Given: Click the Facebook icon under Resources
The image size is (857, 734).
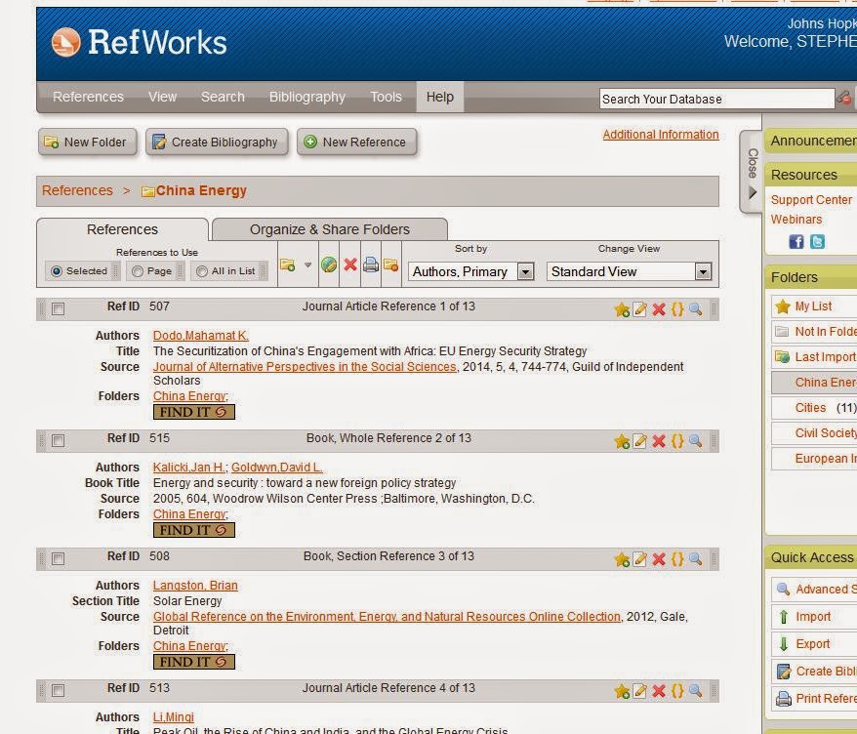Looking at the screenshot, I should 796,241.
